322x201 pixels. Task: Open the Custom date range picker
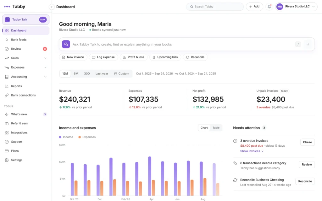coord(122,73)
